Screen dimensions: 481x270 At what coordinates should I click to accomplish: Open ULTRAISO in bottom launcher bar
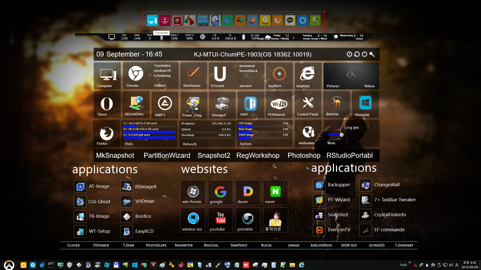pos(377,245)
